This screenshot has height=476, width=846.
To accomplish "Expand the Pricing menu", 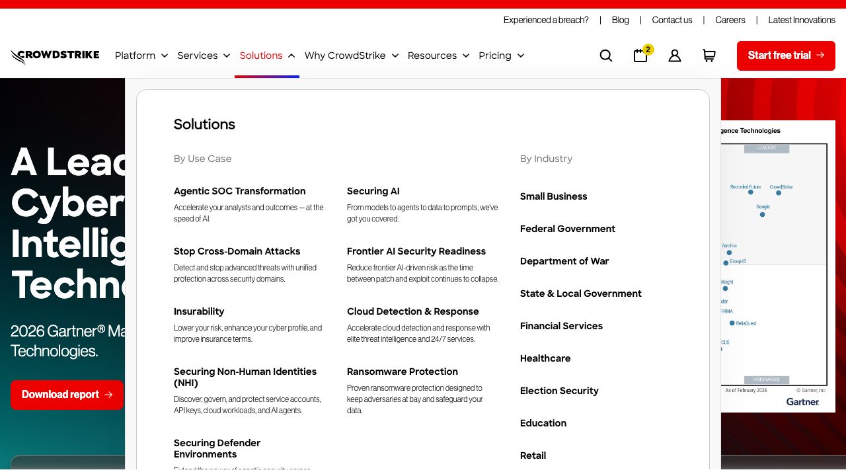I will [502, 56].
